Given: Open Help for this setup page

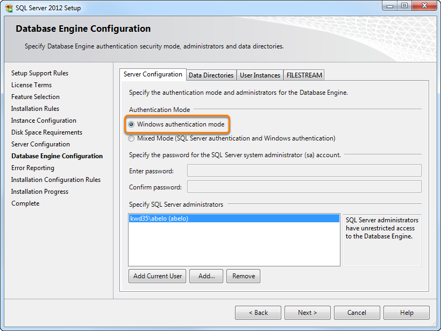Looking at the screenshot, I should coord(407,313).
